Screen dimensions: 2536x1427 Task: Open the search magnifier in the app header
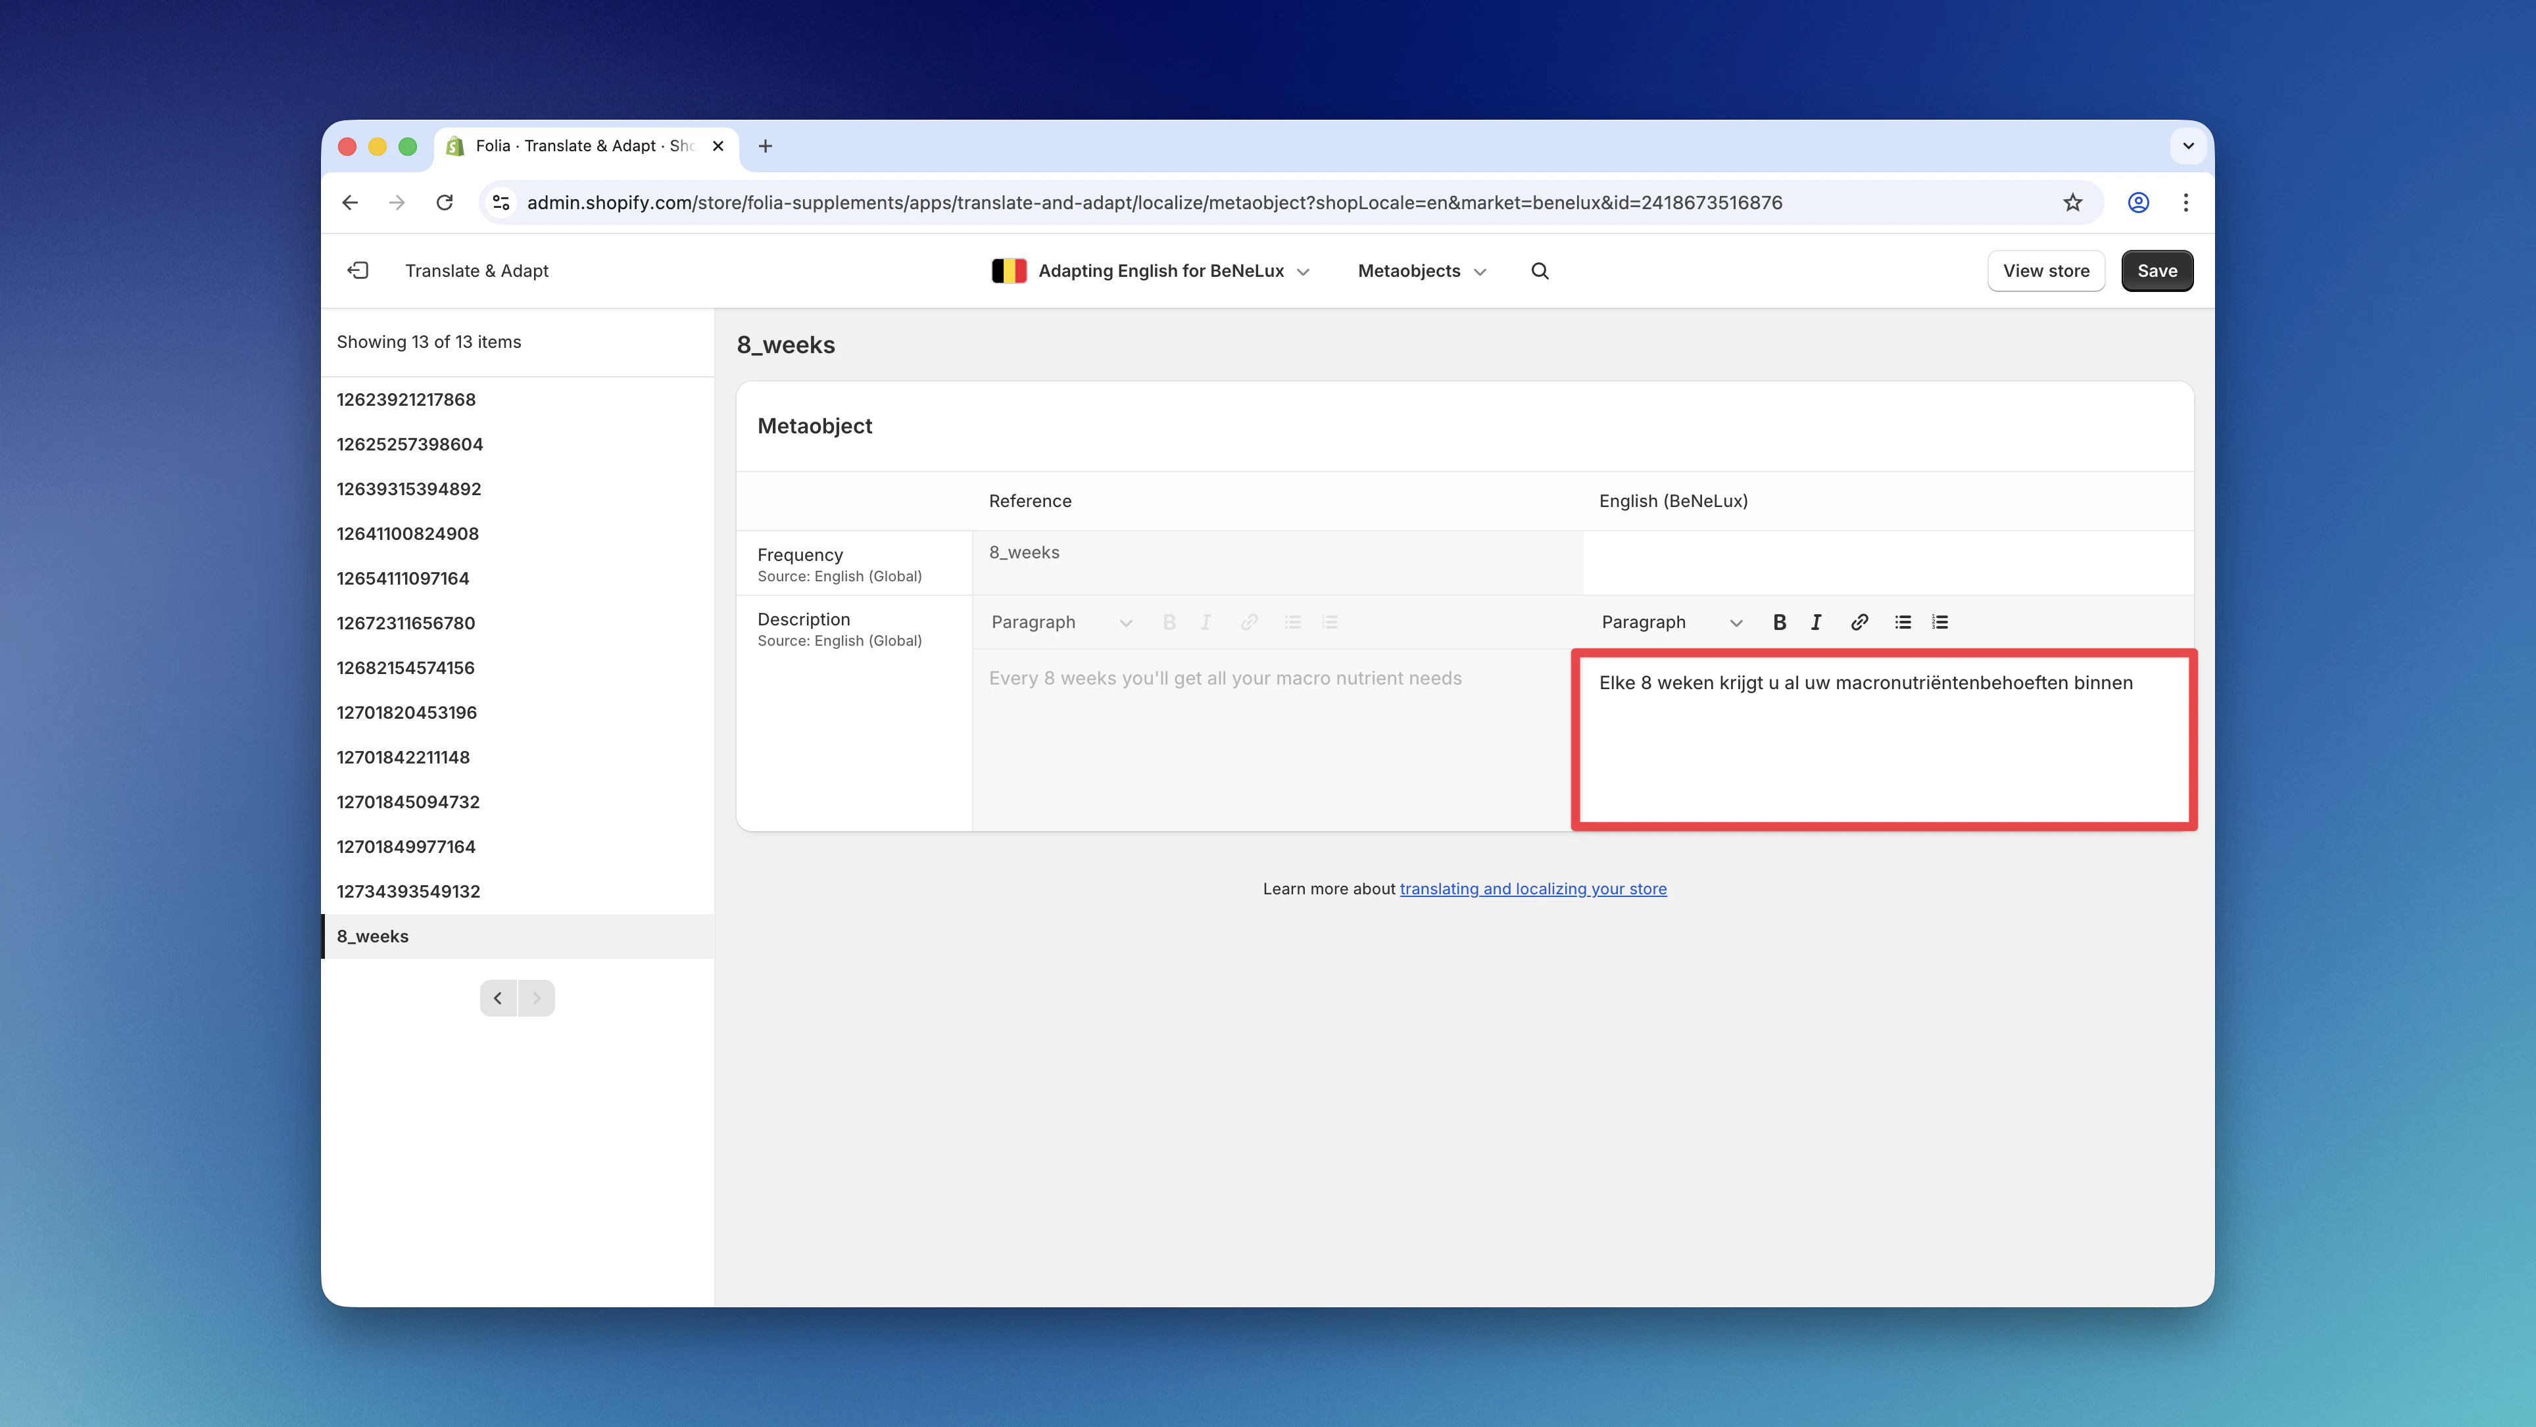coord(1541,271)
